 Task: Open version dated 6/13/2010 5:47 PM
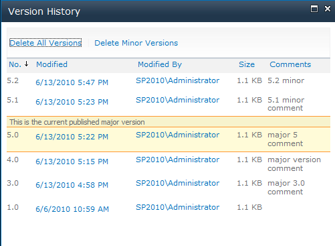[x=72, y=82]
